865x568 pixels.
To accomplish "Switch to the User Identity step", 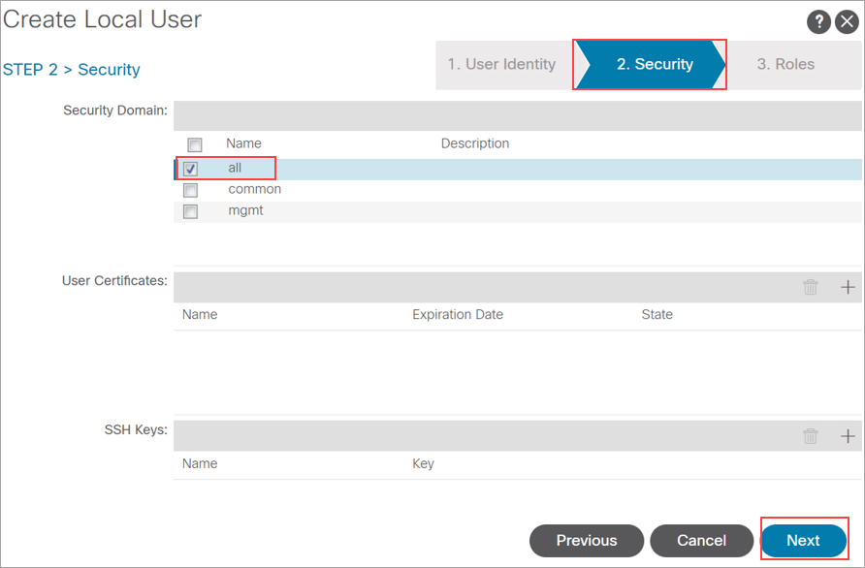I will [x=501, y=64].
